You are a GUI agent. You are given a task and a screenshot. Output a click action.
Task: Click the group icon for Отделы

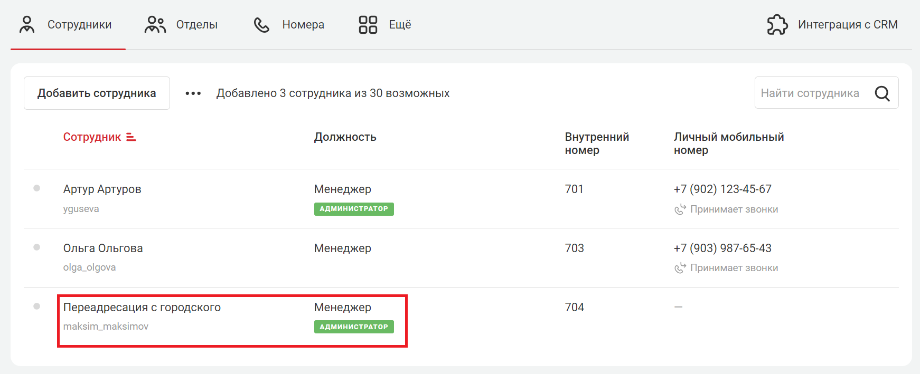tap(155, 25)
